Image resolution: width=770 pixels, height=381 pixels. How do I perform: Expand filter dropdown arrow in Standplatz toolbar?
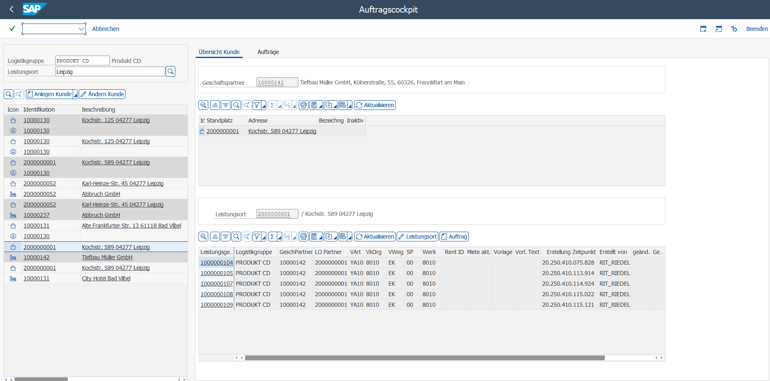click(x=264, y=105)
